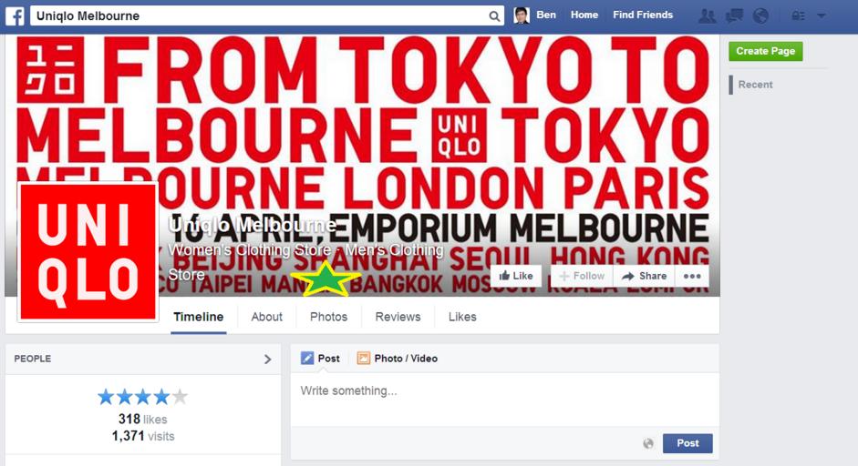Click the search magnifier icon

pos(494,16)
